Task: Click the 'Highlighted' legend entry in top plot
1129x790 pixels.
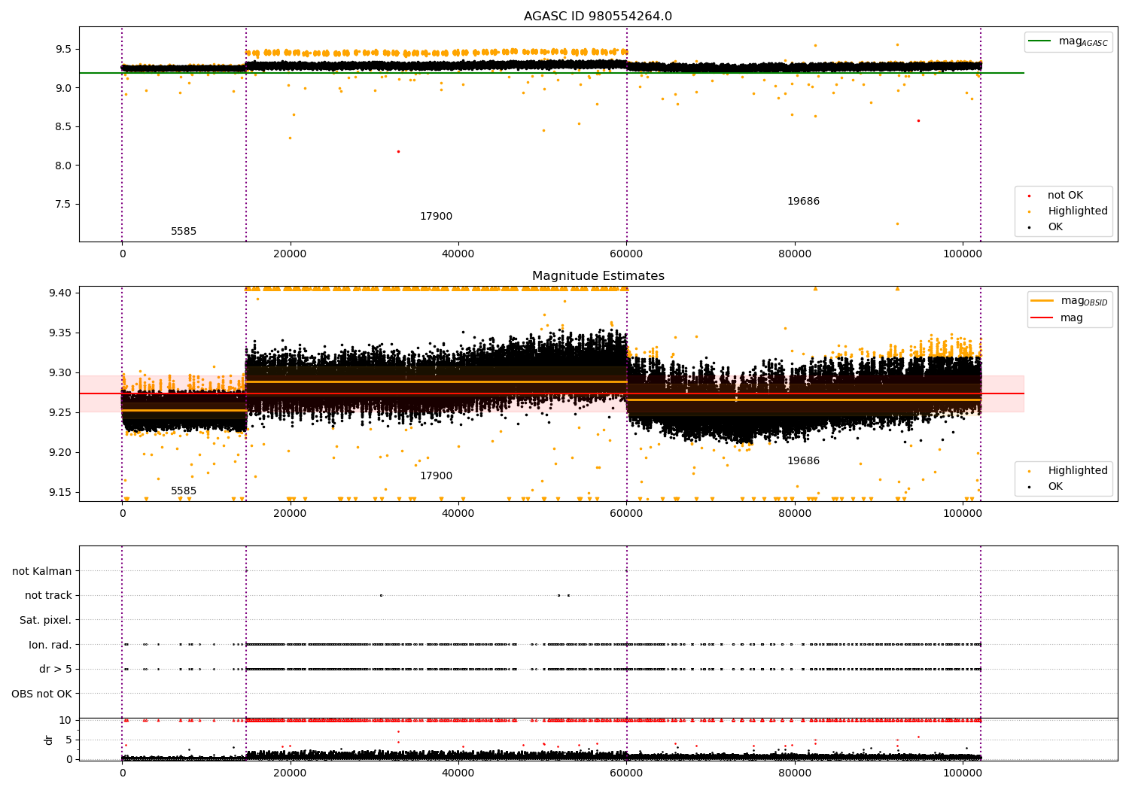Action: (1069, 211)
